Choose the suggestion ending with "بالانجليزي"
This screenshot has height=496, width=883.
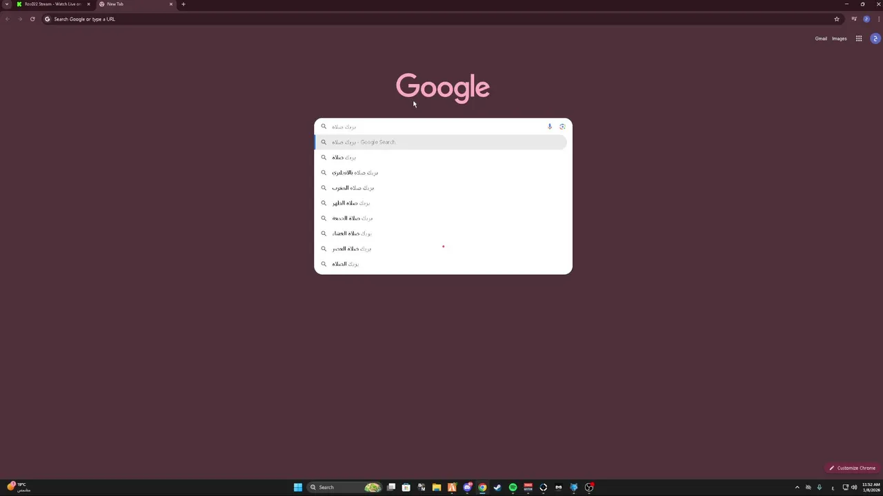pos(440,173)
